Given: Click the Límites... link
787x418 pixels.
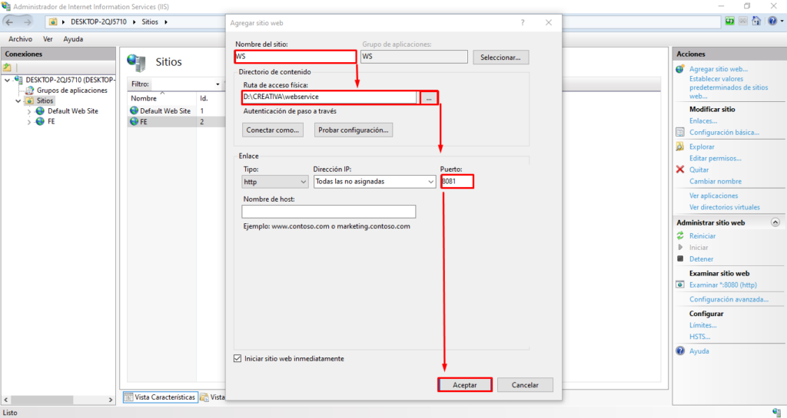Looking at the screenshot, I should click(x=702, y=325).
